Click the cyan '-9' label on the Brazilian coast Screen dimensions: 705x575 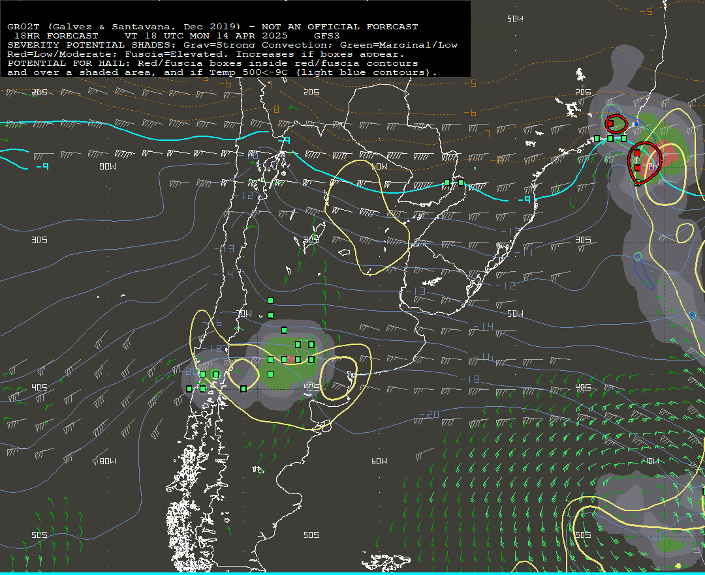tap(524, 199)
